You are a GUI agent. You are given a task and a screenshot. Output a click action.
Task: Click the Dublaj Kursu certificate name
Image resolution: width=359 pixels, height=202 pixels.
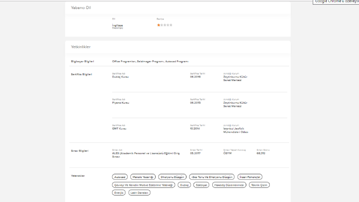[120, 77]
